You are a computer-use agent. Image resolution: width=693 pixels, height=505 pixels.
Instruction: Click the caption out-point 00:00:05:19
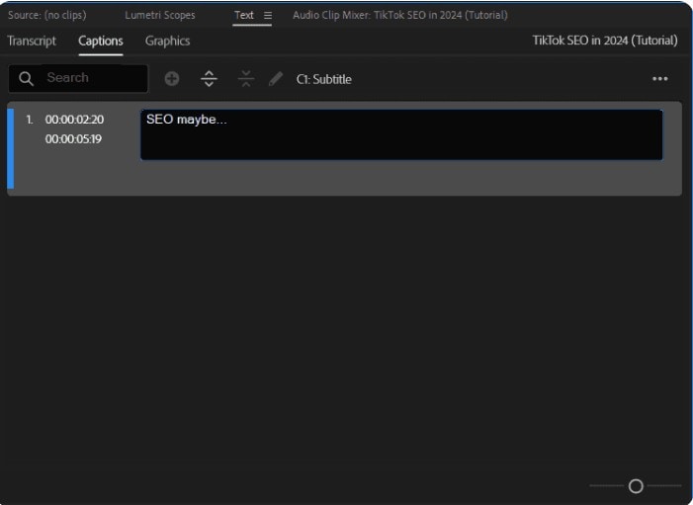tap(73, 139)
